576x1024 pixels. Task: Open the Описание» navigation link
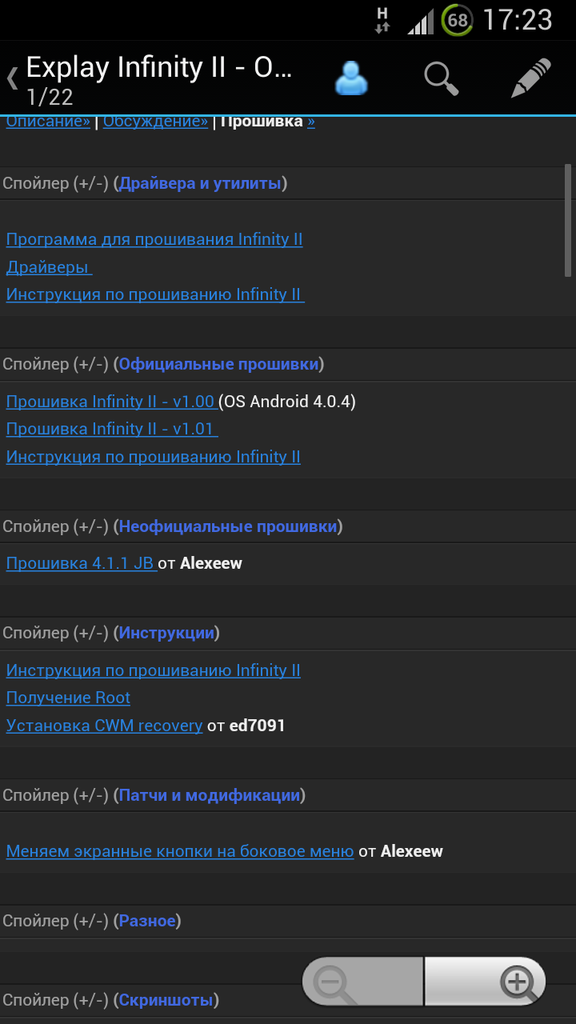point(48,122)
